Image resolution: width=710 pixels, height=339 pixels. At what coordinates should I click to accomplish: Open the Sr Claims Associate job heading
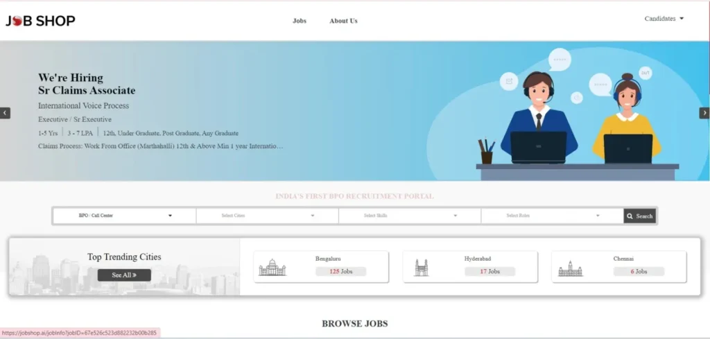coord(87,91)
